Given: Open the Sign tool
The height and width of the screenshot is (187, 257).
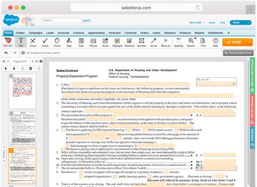Looking at the screenshot, I should 69,42.
